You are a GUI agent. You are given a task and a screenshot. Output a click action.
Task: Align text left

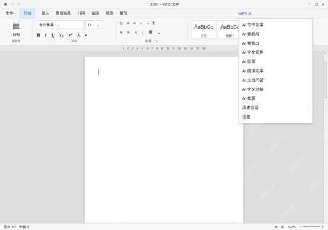(x=121, y=32)
